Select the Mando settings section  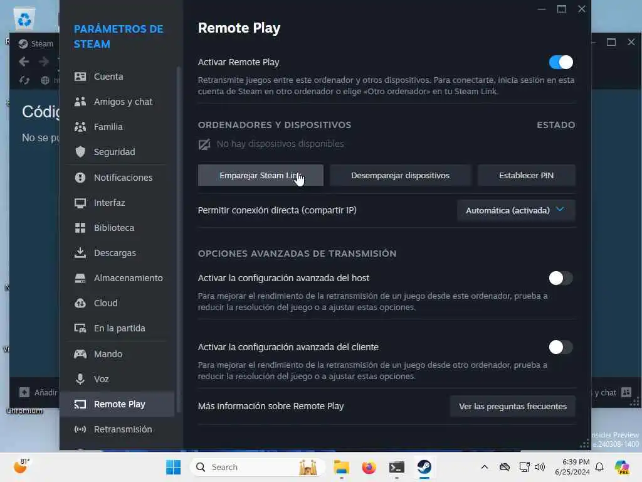click(118, 354)
